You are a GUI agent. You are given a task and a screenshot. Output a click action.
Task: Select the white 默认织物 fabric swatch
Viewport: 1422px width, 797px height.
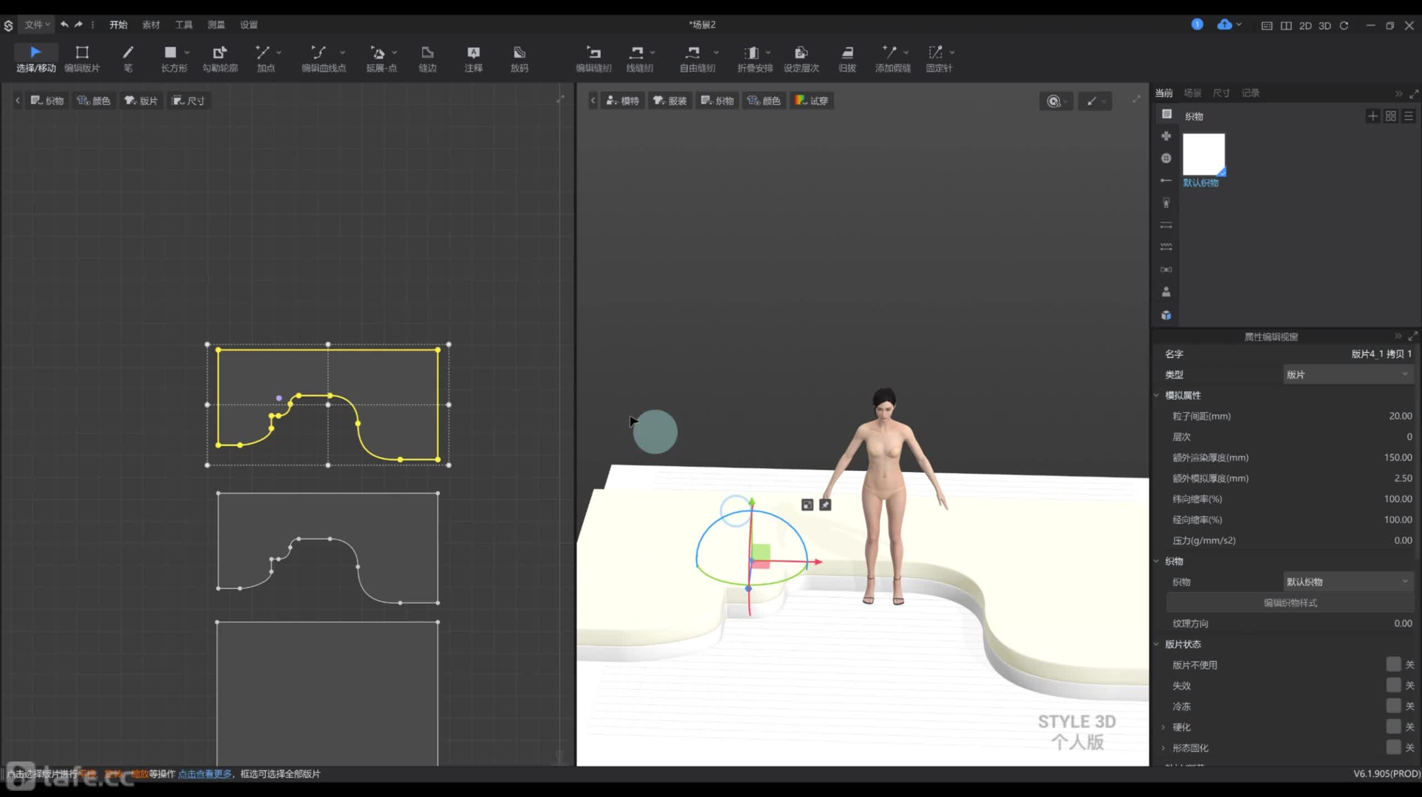click(1203, 154)
